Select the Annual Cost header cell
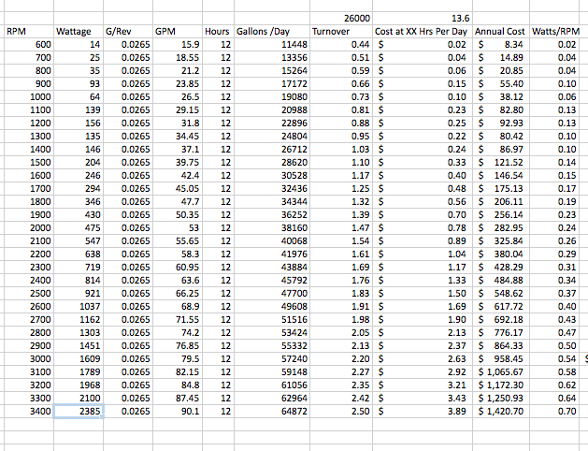This screenshot has height=451, width=588. point(501,32)
